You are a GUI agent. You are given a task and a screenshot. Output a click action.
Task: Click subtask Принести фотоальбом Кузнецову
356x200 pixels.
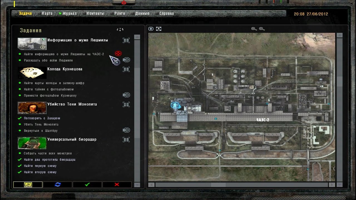coord(50,96)
